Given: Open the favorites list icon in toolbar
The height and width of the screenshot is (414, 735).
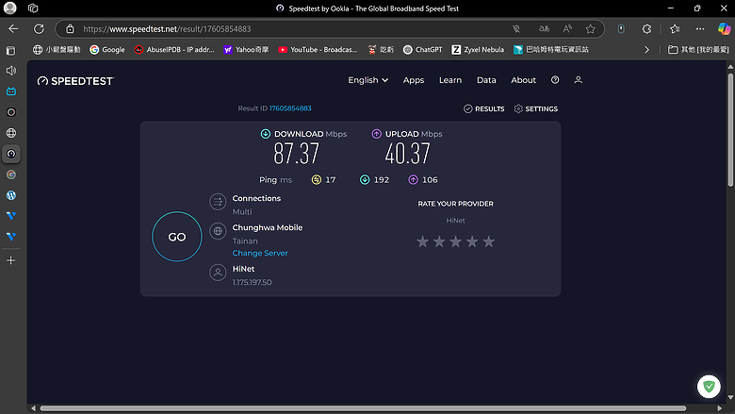Looking at the screenshot, I should (x=675, y=29).
